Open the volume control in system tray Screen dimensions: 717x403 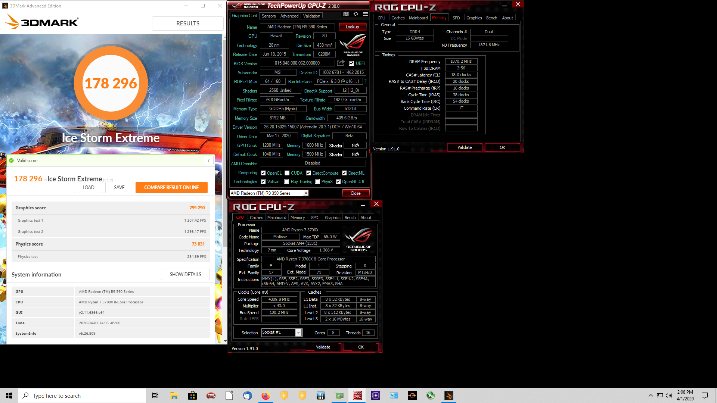[x=668, y=396]
